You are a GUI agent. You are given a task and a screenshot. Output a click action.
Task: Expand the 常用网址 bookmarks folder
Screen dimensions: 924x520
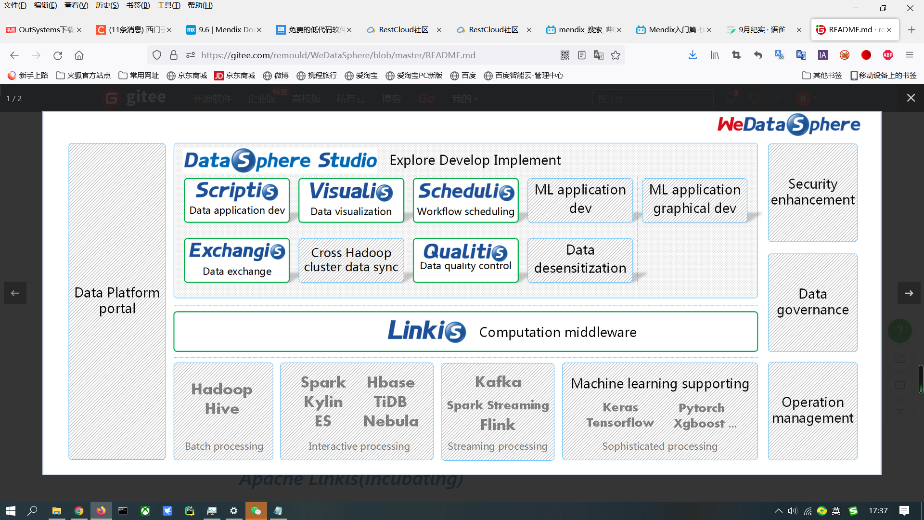tap(139, 76)
